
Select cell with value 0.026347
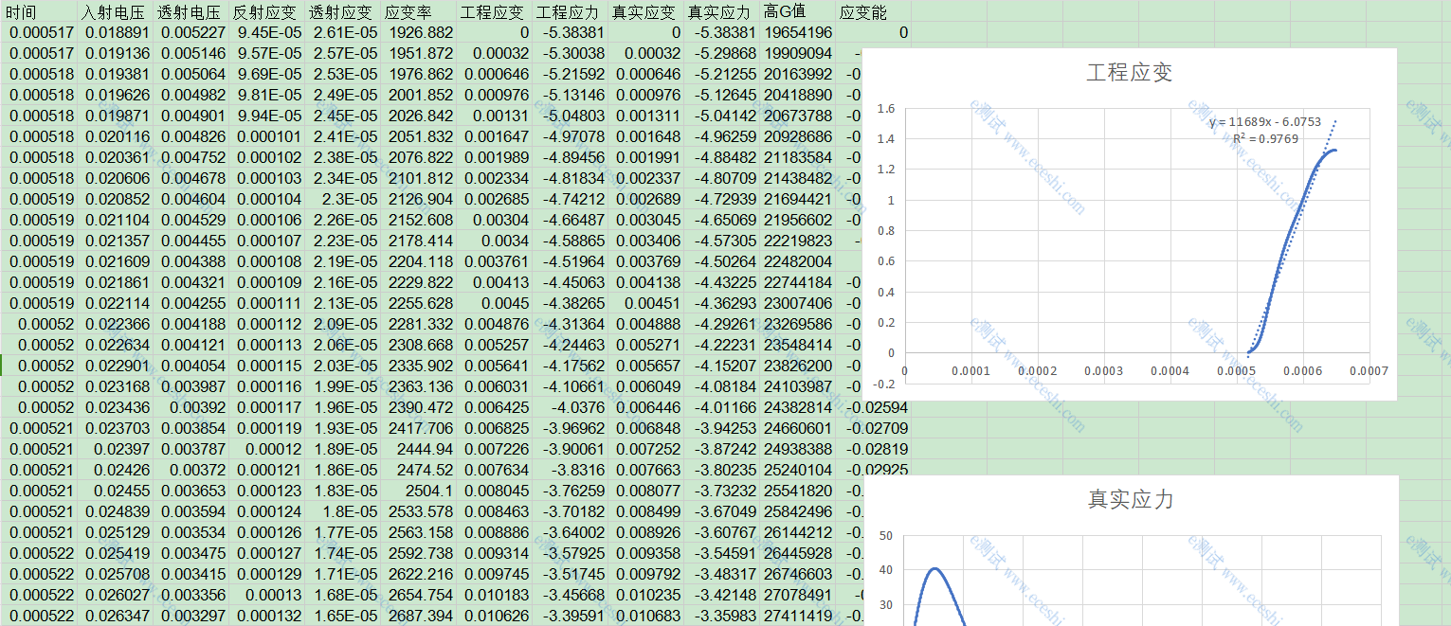pyautogui.click(x=116, y=616)
